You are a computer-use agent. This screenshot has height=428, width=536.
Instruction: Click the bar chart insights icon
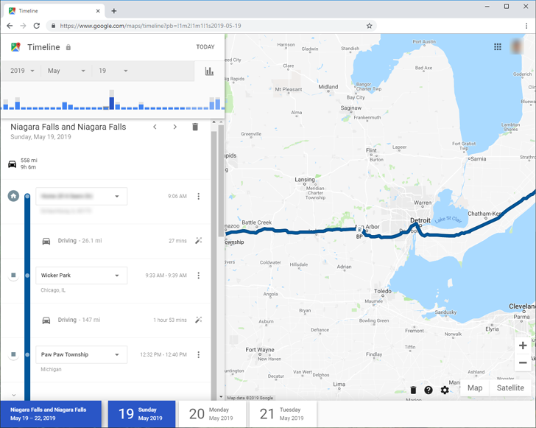[x=209, y=71]
